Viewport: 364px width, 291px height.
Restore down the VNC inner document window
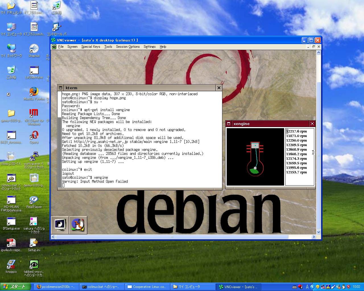click(313, 47)
